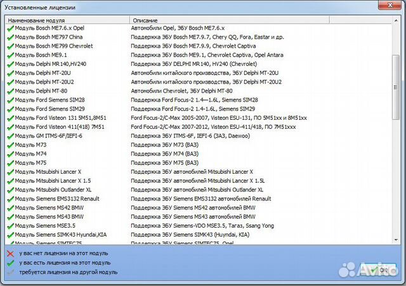This screenshot has width=406, height=286.
Task: Click the checkmark for Модуль Siemens SIMK43 Hyundai,KIA
Action: coord(10,235)
